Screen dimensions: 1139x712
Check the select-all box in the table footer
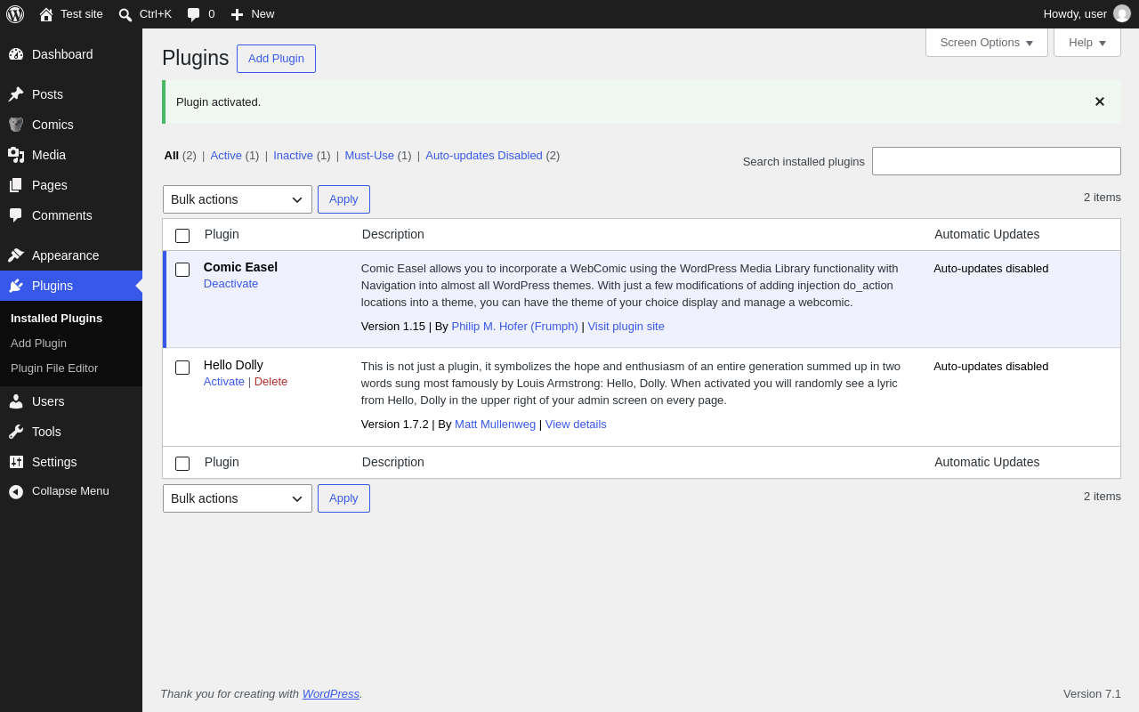tap(182, 464)
